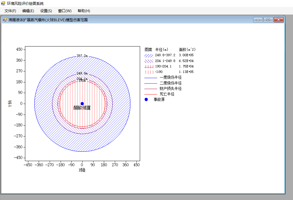Viewport: 293px width, 200px height.
Task: Open the 编辑(E) menu
Action: (x=28, y=11)
